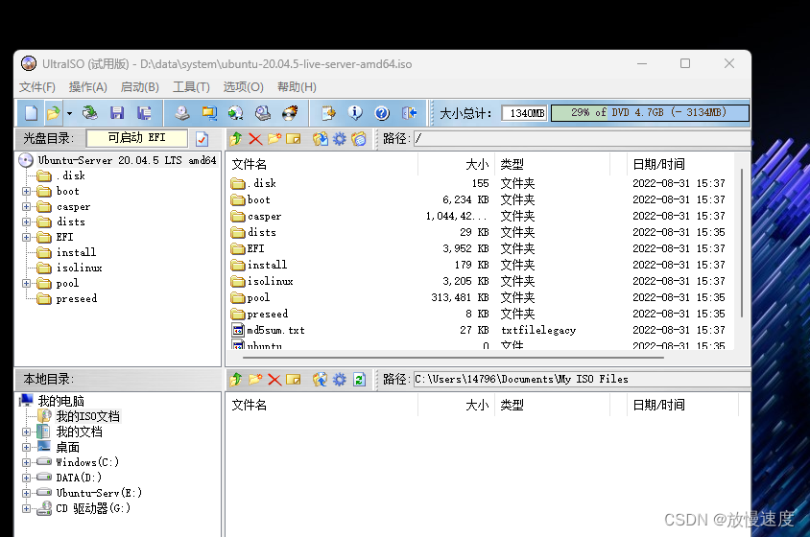
Task: Expand the casper folder in disc tree
Action: 26,206
